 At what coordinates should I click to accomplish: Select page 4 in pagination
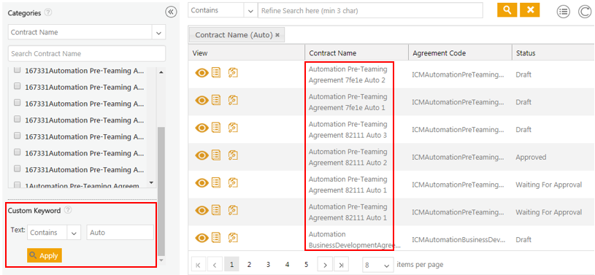[287, 265]
